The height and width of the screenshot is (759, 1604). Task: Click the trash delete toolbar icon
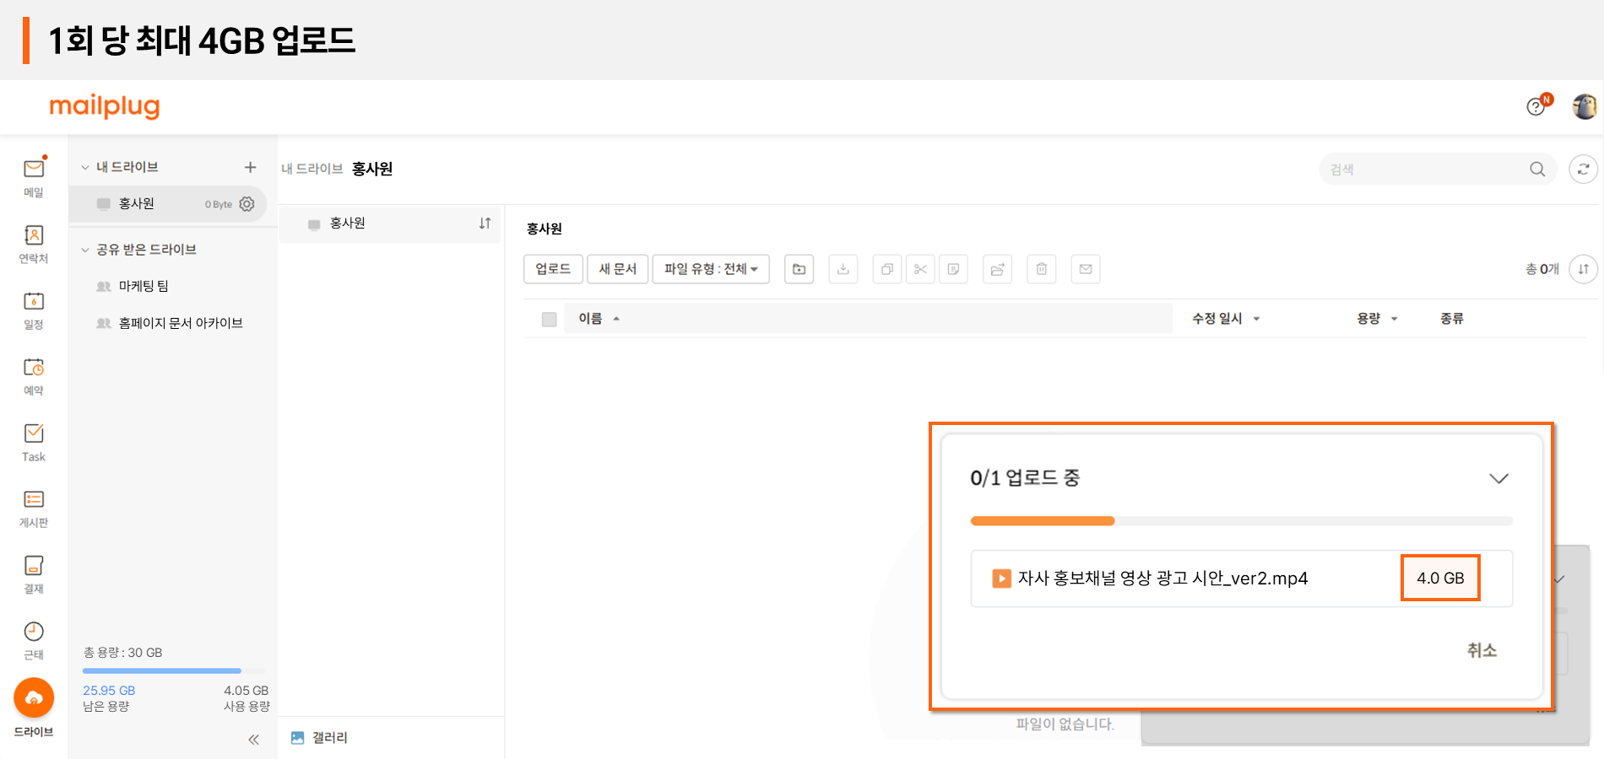click(x=1042, y=269)
